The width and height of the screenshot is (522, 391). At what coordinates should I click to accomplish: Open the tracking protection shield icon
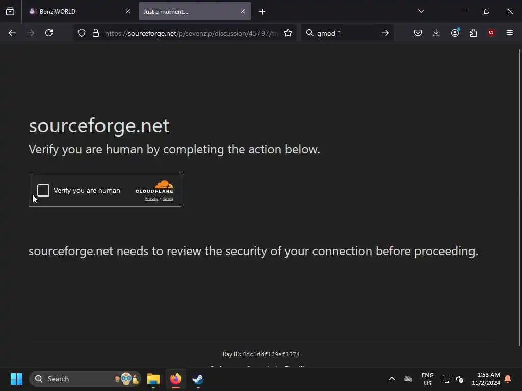82,33
